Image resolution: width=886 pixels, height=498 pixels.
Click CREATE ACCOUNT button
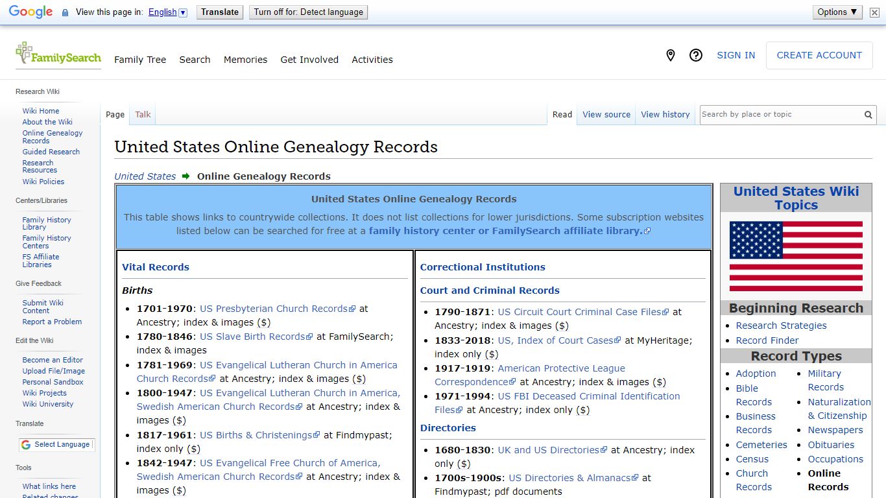[819, 56]
